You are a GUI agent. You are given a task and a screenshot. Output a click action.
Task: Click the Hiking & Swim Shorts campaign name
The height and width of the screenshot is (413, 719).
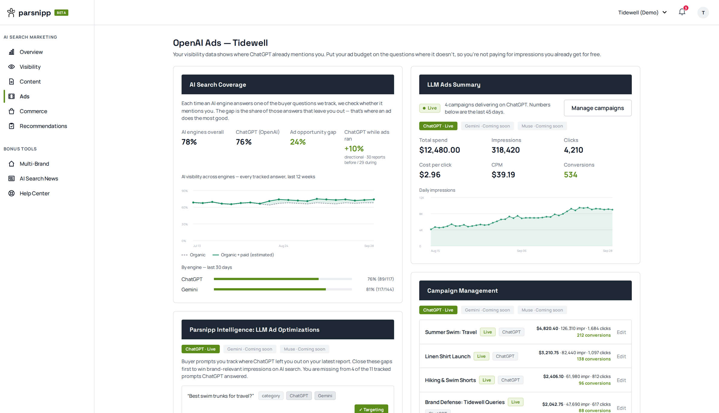pos(450,380)
